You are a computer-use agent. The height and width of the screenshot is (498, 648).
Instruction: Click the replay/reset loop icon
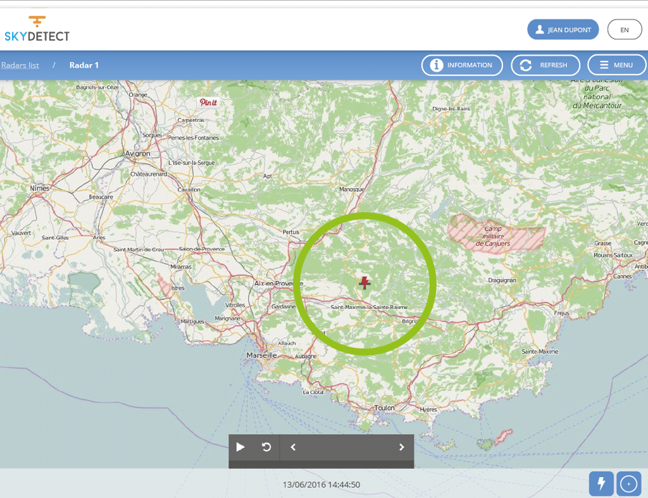click(266, 447)
